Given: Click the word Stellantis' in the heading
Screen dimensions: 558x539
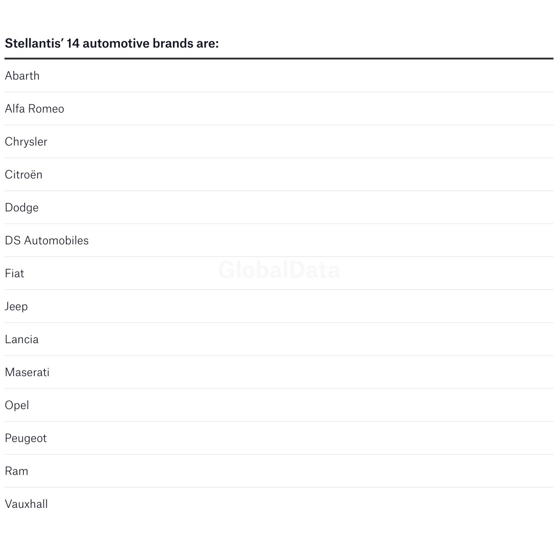Looking at the screenshot, I should pyautogui.click(x=33, y=43).
